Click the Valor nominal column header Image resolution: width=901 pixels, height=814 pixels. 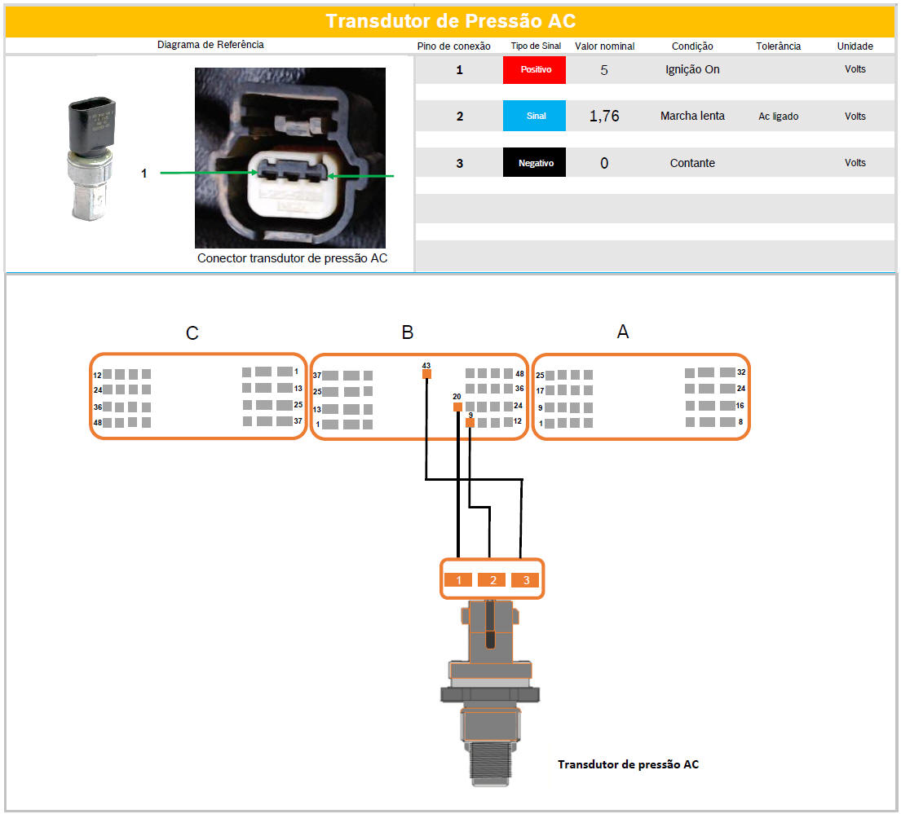(x=604, y=46)
